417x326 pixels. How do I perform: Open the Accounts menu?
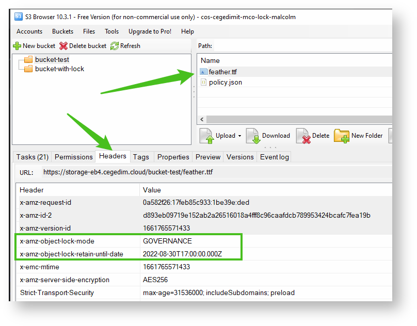tap(29, 31)
